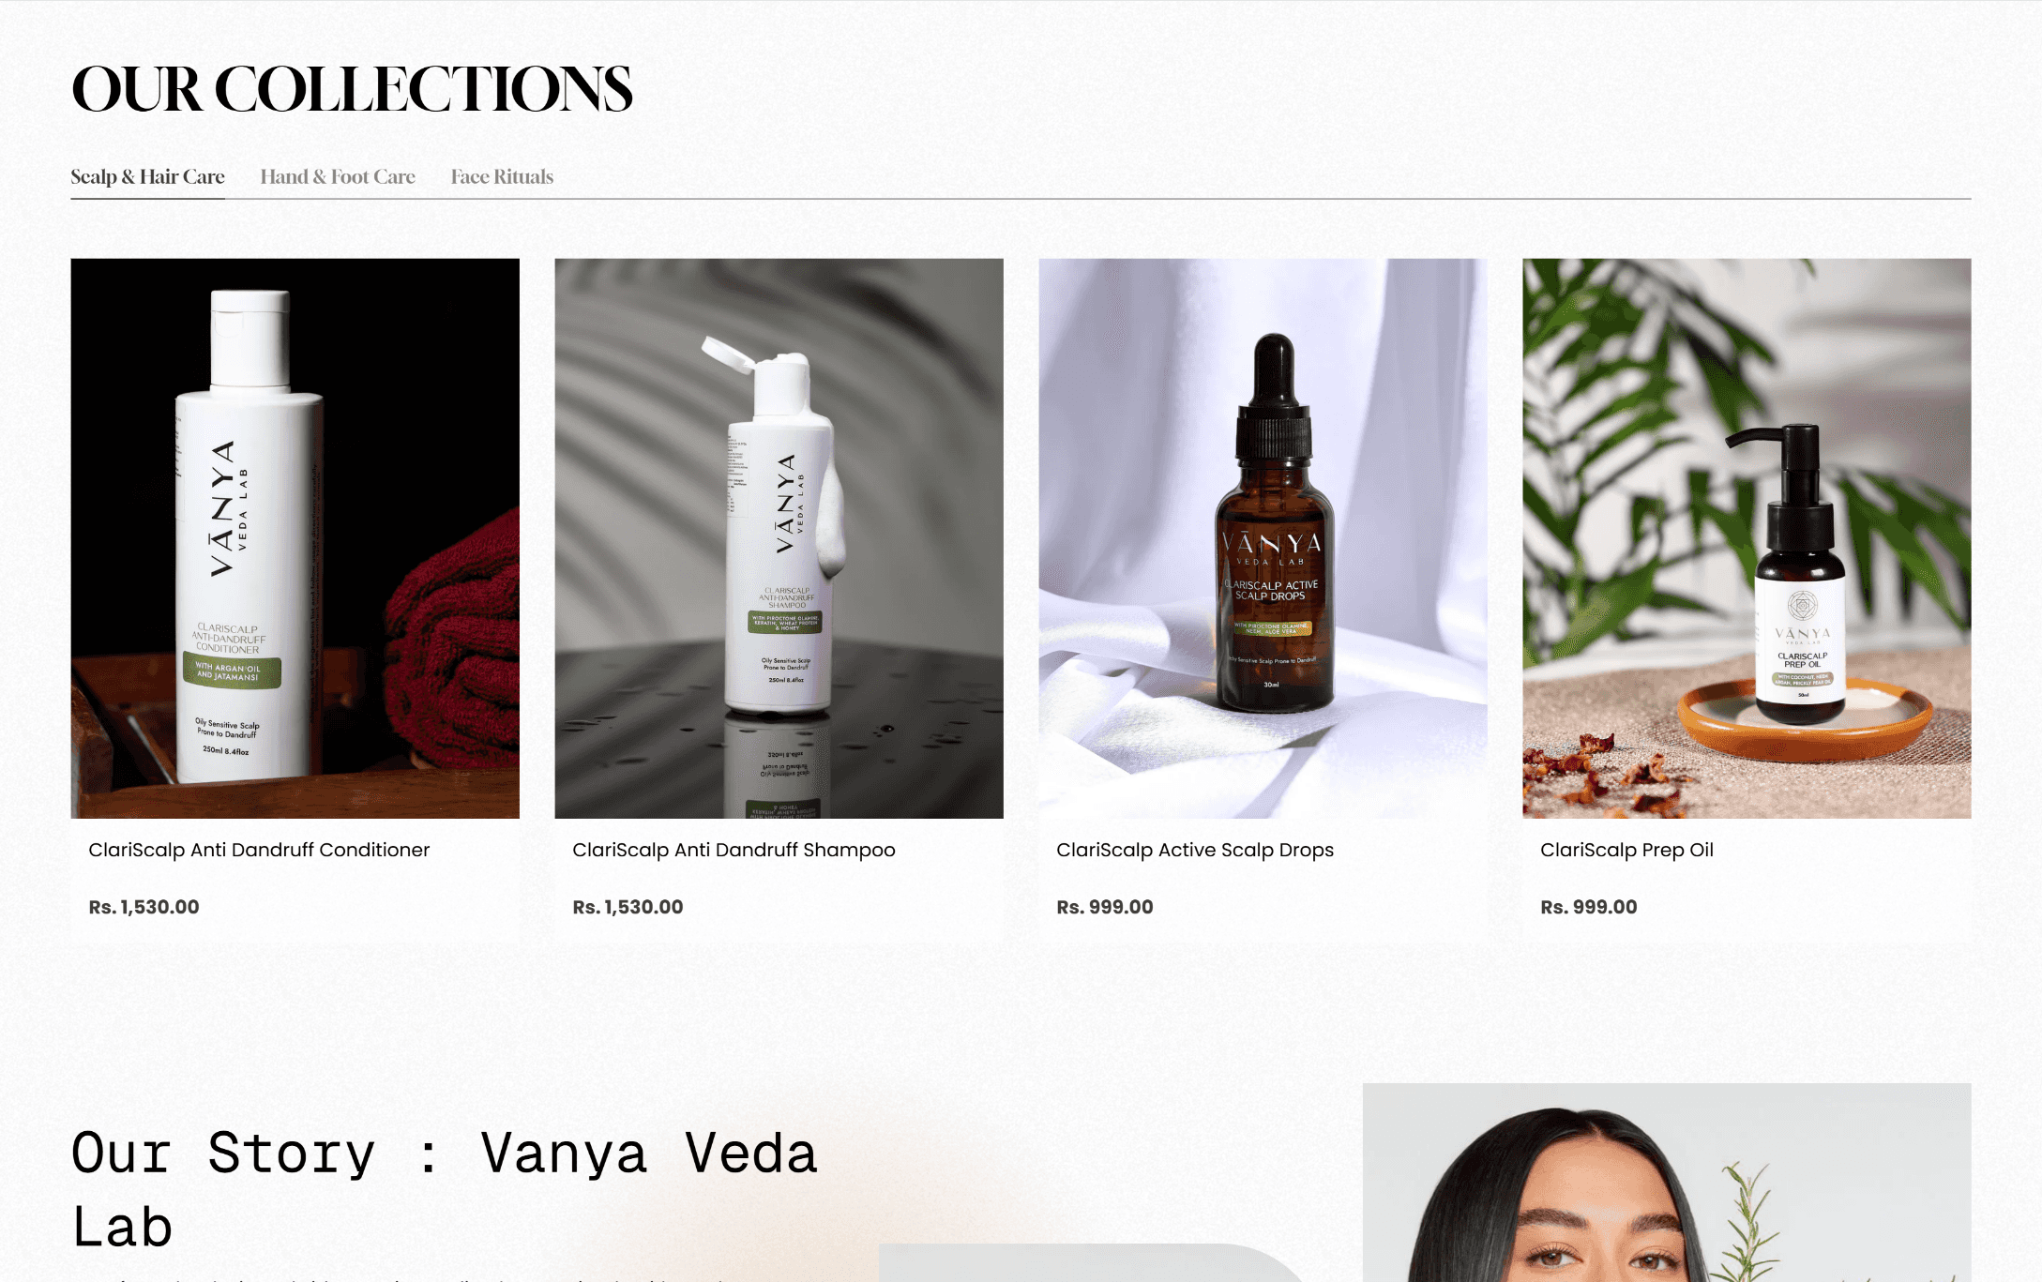Open the ClariScalp Anti Dandruff Conditioner image
Viewport: 2042px width, 1282px height.
pyautogui.click(x=295, y=538)
